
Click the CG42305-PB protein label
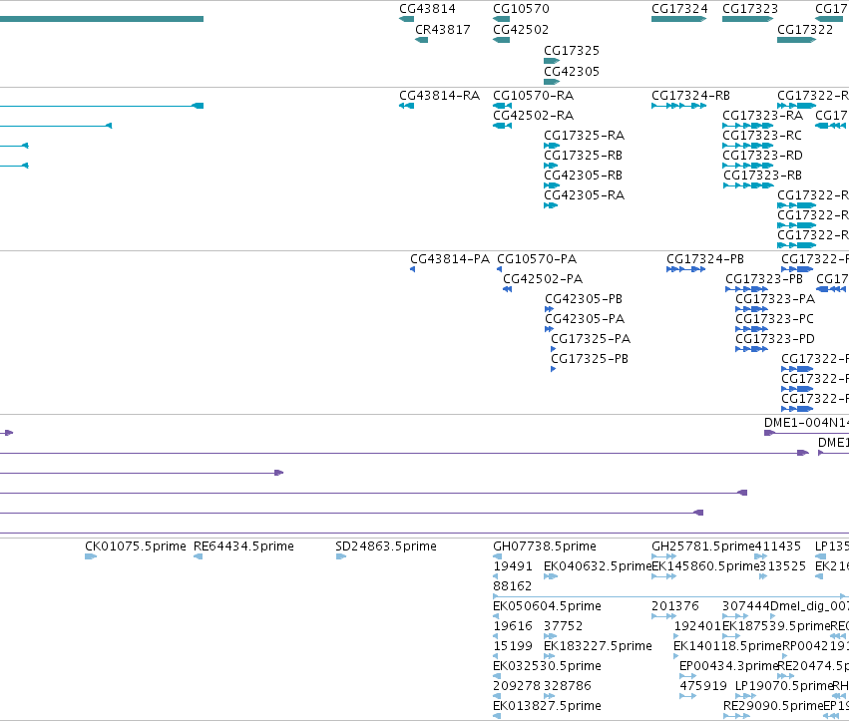[584, 299]
